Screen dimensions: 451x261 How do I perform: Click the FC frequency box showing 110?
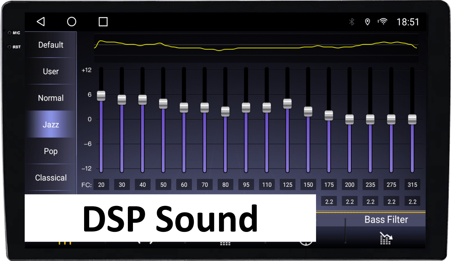click(x=267, y=185)
